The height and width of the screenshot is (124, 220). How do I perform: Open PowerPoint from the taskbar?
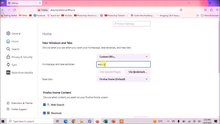(113, 121)
